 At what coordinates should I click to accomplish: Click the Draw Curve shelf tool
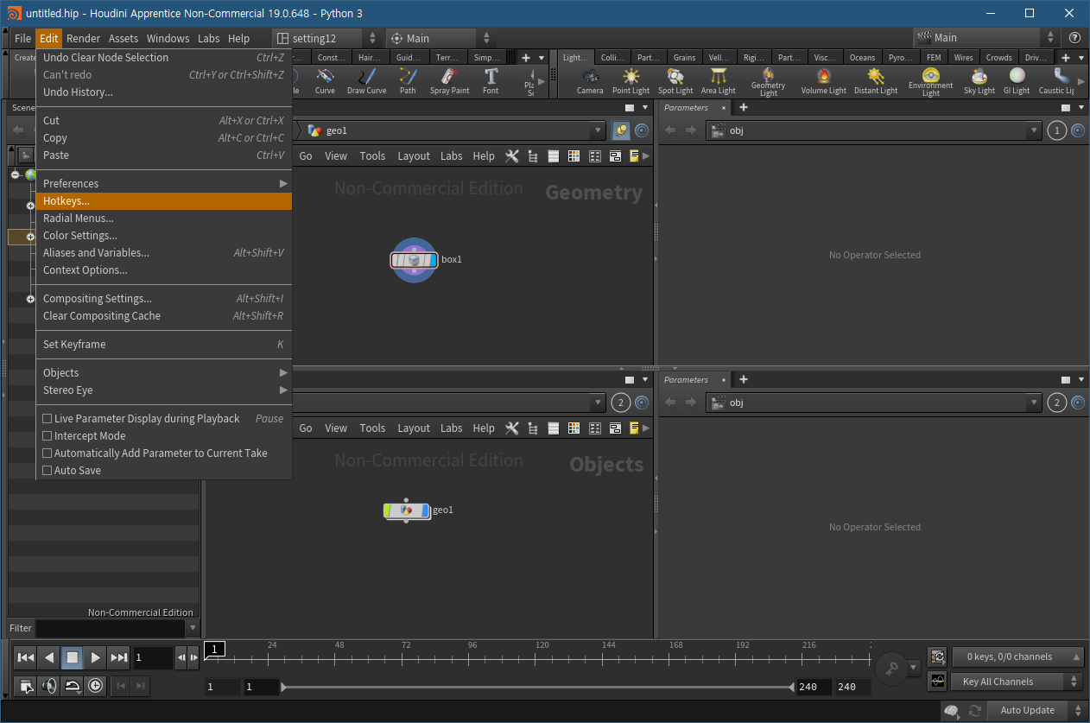(x=366, y=81)
